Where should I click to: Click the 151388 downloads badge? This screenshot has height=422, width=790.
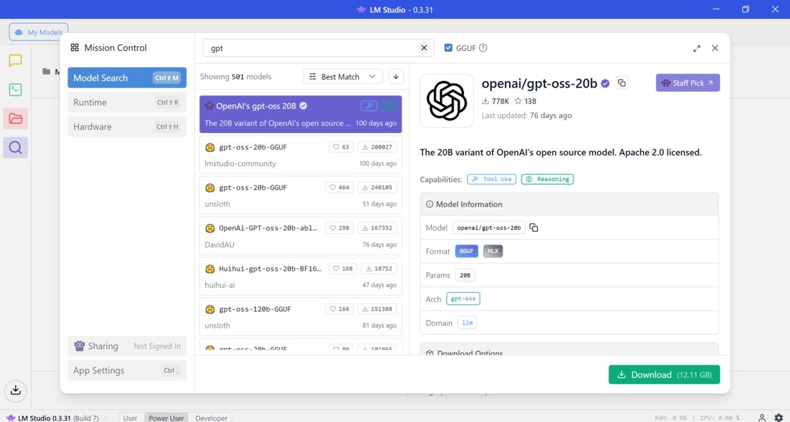(377, 309)
